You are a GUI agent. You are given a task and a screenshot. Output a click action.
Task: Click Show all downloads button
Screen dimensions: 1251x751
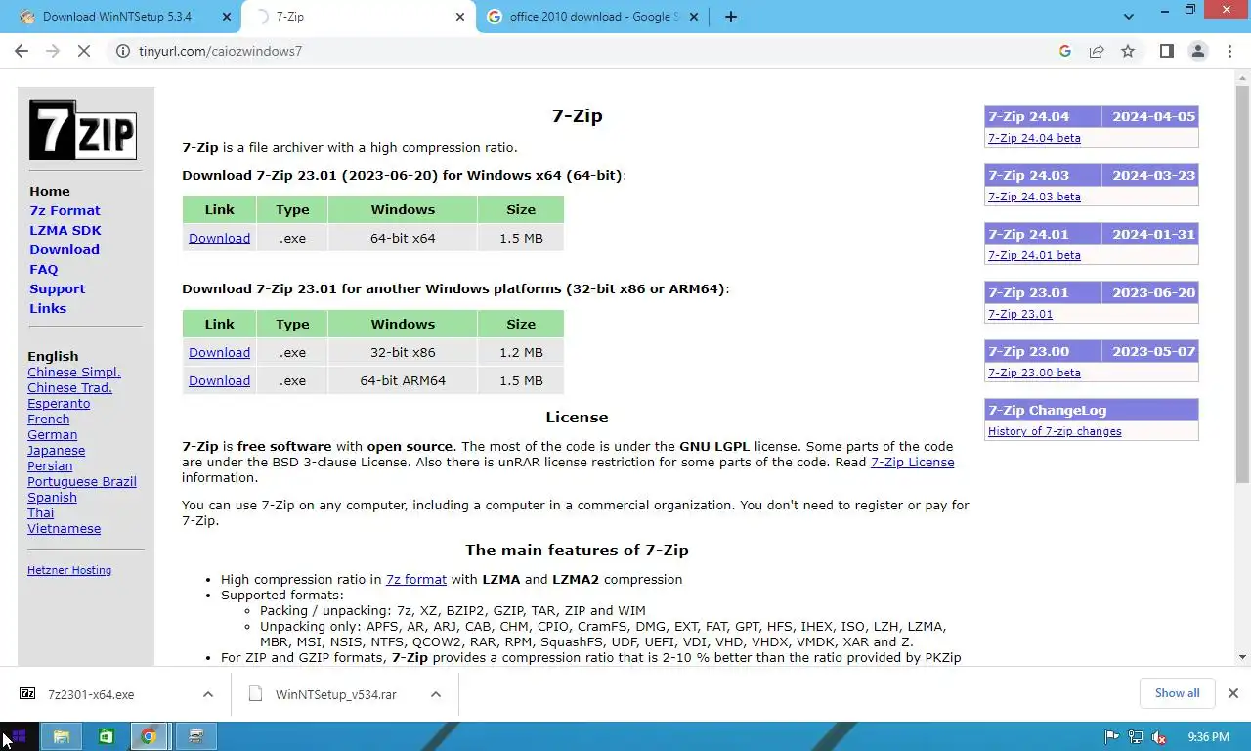pos(1177,693)
